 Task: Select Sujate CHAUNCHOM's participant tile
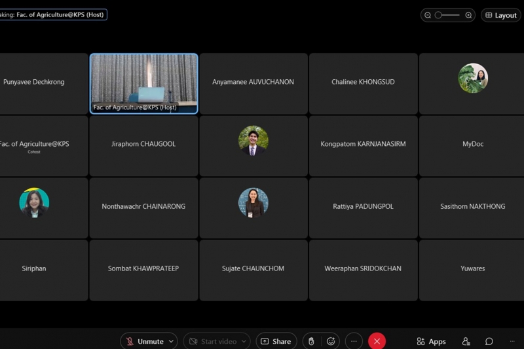pyautogui.click(x=253, y=269)
